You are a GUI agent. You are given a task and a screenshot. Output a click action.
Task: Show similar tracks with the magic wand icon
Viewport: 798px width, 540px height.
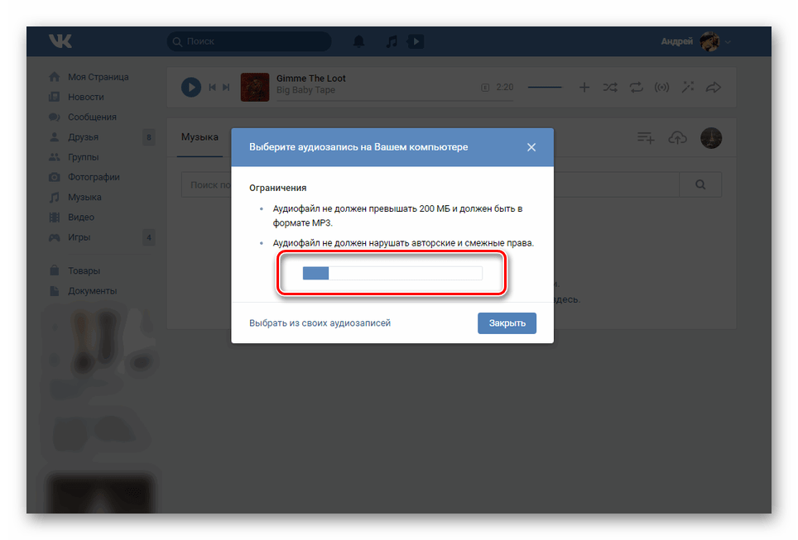click(688, 88)
